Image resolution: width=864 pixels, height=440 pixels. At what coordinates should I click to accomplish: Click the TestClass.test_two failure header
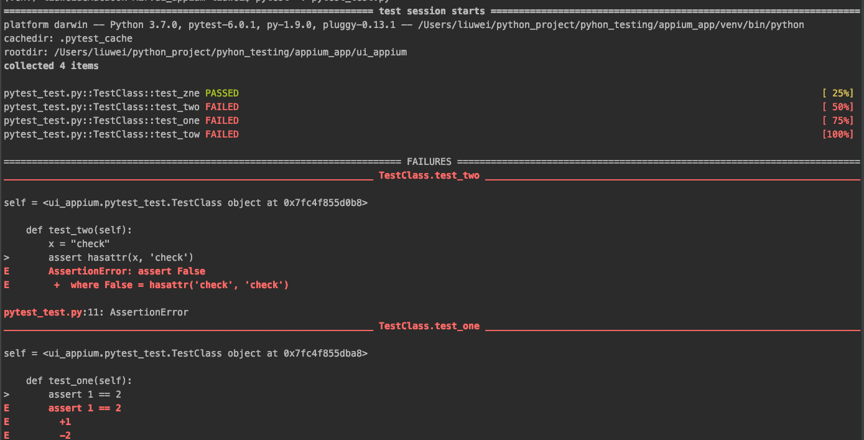[x=429, y=176]
